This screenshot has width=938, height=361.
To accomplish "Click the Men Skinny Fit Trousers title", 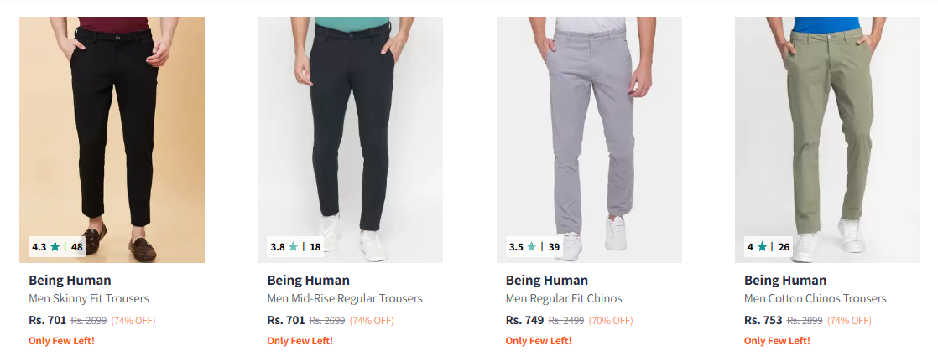I will tap(89, 299).
